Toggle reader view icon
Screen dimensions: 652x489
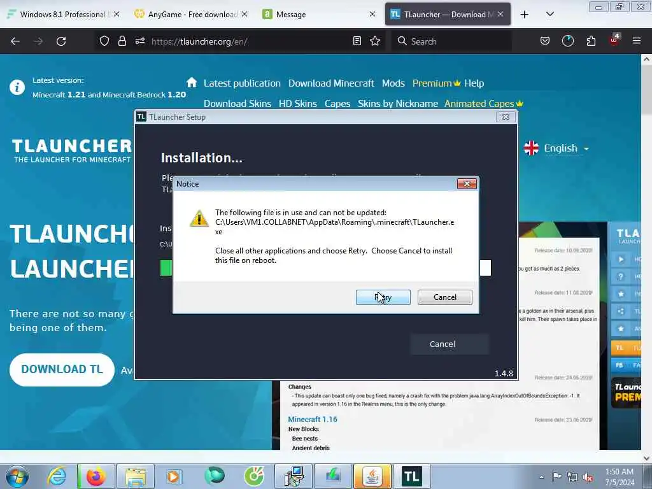[x=357, y=41]
